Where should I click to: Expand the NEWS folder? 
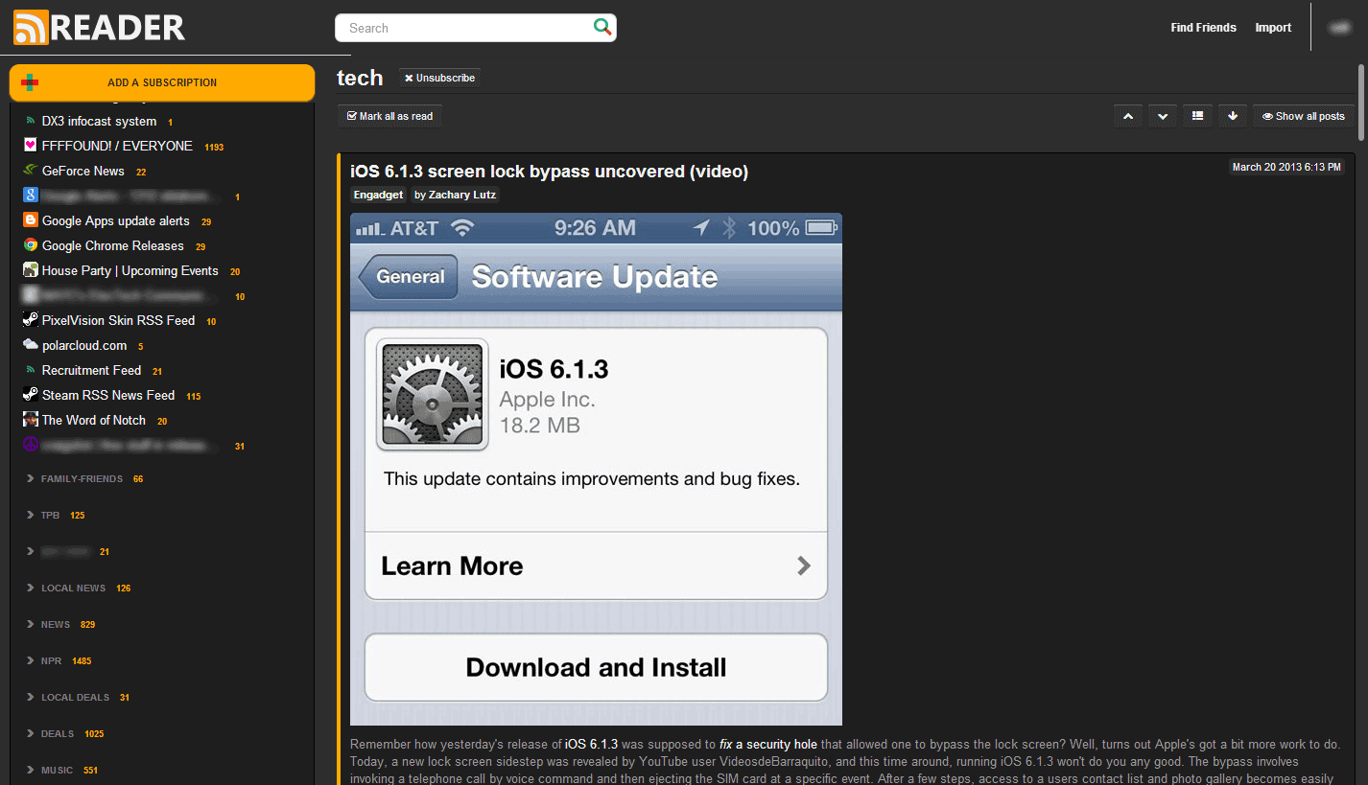coord(31,624)
